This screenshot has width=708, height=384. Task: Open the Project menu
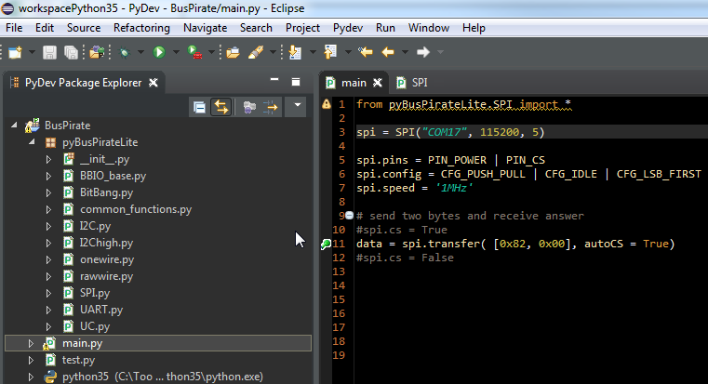click(302, 28)
